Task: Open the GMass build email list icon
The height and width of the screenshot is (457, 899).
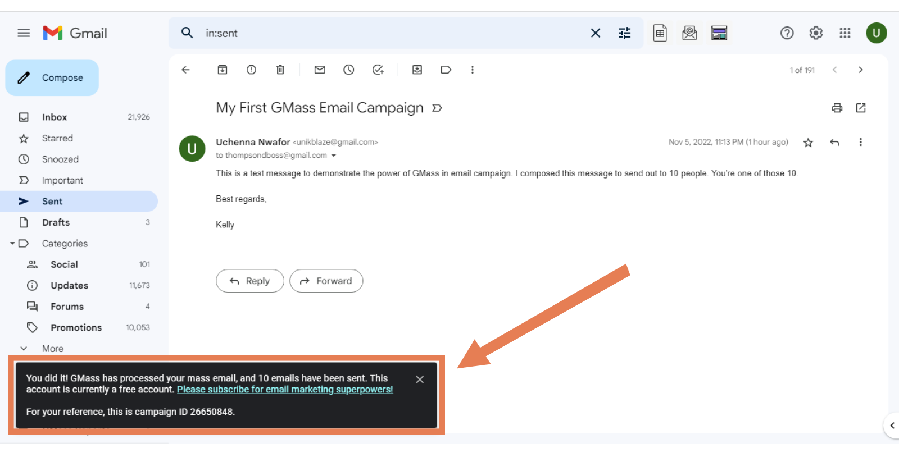Action: pos(689,33)
